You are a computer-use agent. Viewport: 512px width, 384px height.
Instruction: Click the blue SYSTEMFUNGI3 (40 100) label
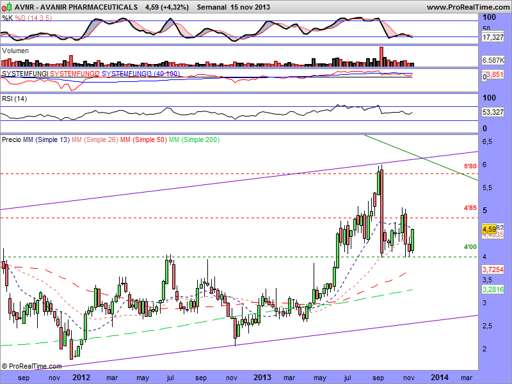pos(141,74)
